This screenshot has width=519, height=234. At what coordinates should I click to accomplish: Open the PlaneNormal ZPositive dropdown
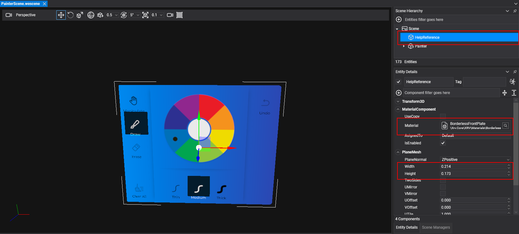[475, 160]
